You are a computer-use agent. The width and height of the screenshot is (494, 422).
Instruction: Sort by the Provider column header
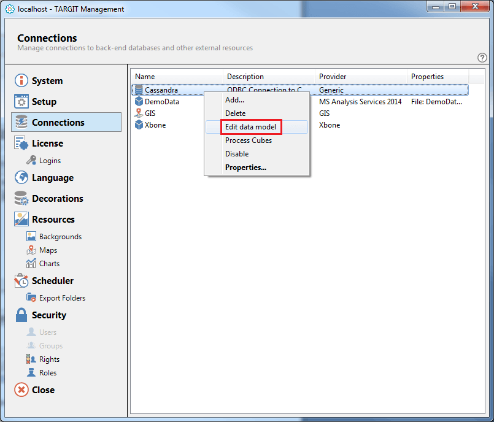[333, 77]
